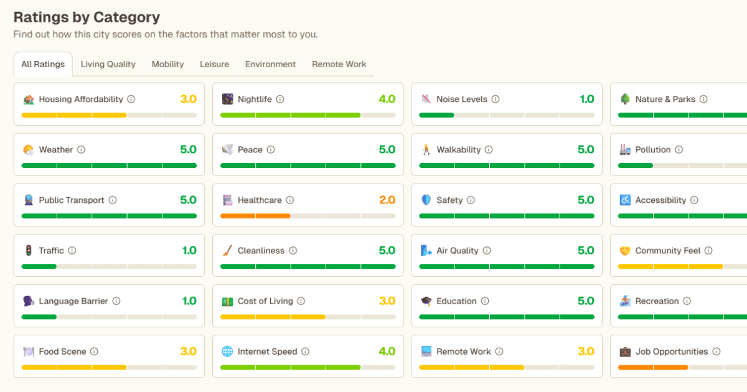The width and height of the screenshot is (747, 392).
Task: Click the Traffic light icon
Action: (29, 251)
